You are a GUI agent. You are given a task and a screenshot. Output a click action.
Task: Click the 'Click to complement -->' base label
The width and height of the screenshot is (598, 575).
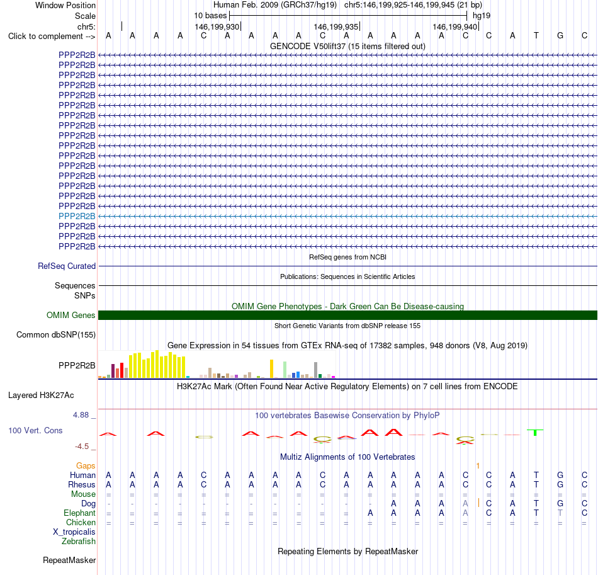52,37
